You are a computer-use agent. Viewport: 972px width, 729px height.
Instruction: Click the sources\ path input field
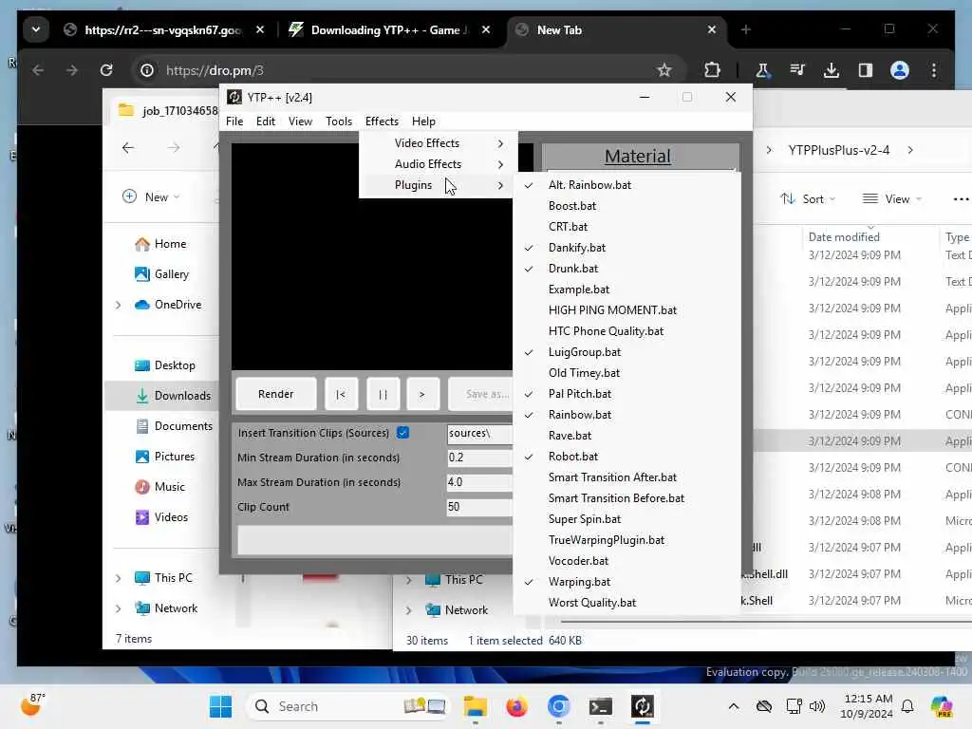click(479, 433)
